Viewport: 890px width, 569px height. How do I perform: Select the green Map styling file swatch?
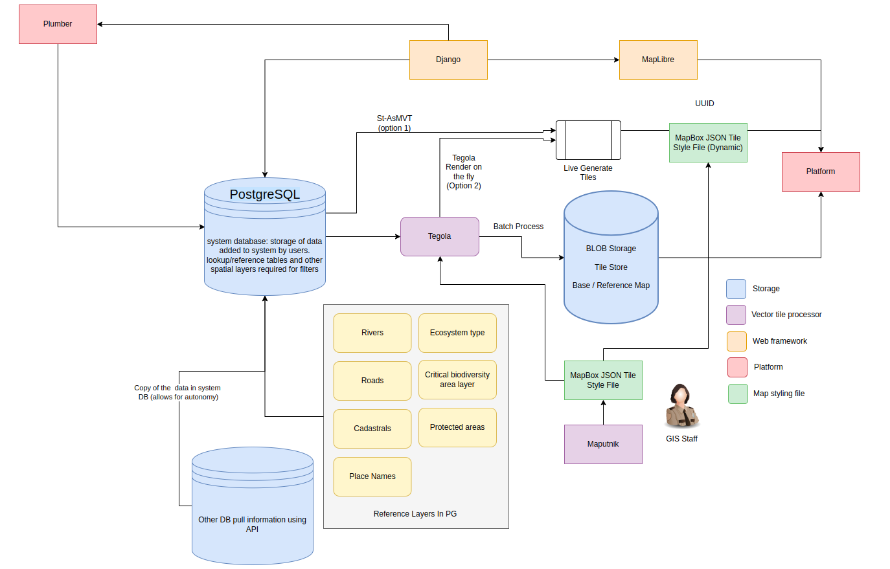(738, 394)
